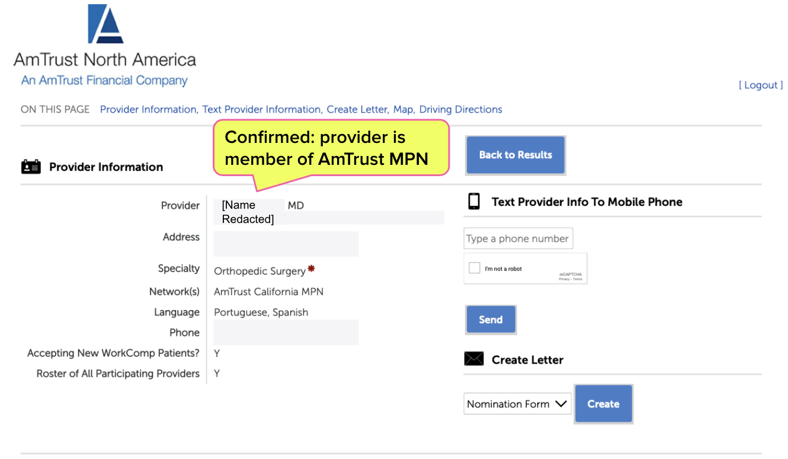
Task: Open the Nomination Form dropdown
Action: click(x=517, y=404)
